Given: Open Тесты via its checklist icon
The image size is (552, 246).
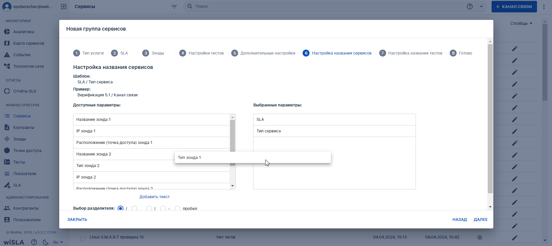Looking at the screenshot, I should [x=7, y=162].
